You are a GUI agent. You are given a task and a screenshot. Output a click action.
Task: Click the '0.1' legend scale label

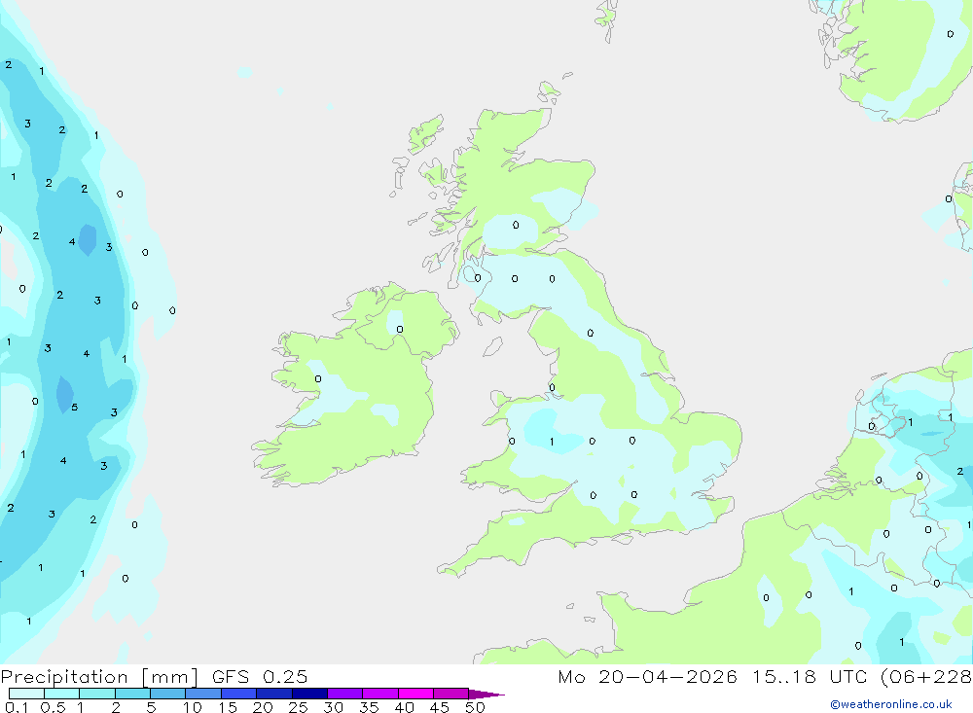click(17, 707)
